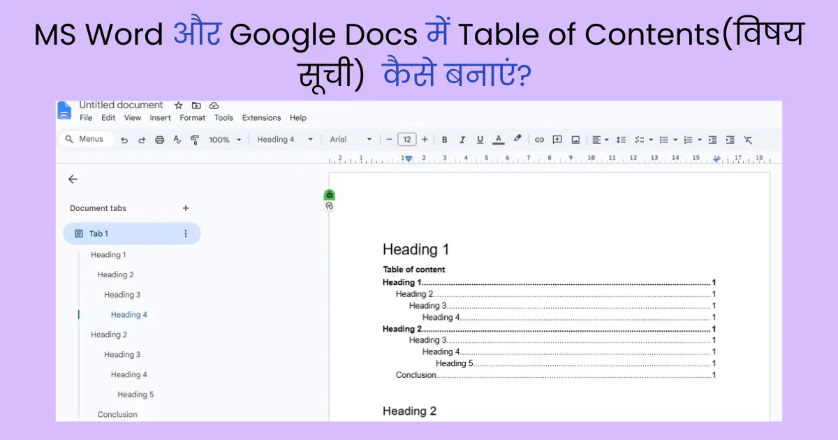Run spelling and grammar check icon
The height and width of the screenshot is (440, 838).
[177, 140]
